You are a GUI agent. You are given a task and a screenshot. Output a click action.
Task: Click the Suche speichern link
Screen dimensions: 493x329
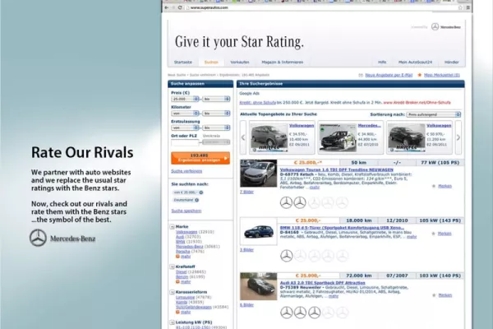[187, 211]
